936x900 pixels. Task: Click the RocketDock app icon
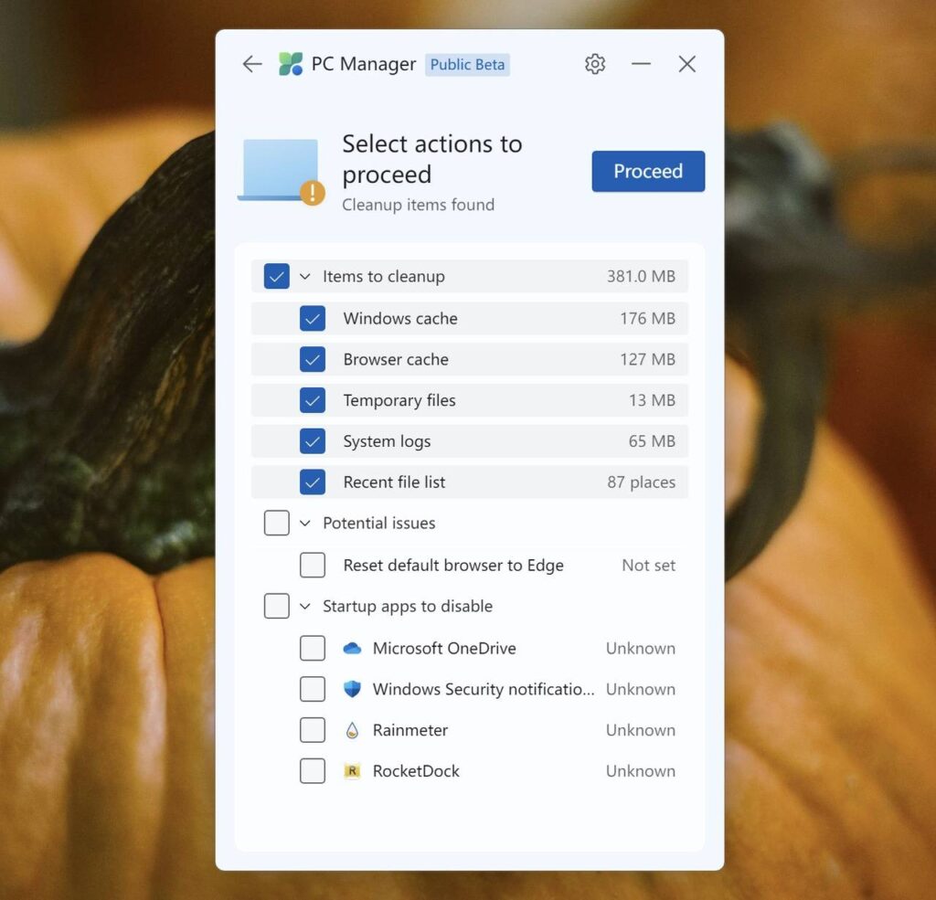click(x=352, y=771)
